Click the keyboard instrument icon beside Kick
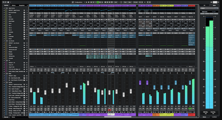The image size is (222, 120). tap(24, 15)
